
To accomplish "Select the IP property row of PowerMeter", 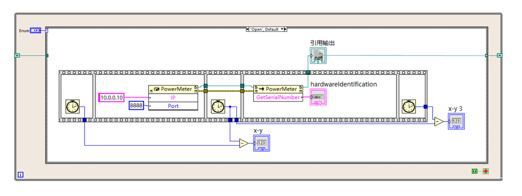I will (x=173, y=98).
